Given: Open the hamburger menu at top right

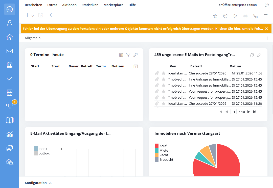Looking at the screenshot, I should click(x=266, y=16).
